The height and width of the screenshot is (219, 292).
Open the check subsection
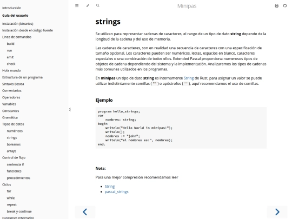pos(11,64)
